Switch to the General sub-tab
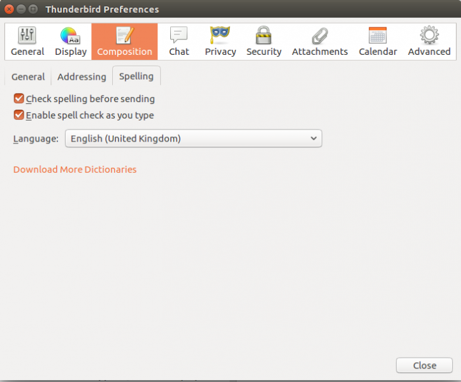Viewport: 461px width, 382px height. click(x=28, y=77)
